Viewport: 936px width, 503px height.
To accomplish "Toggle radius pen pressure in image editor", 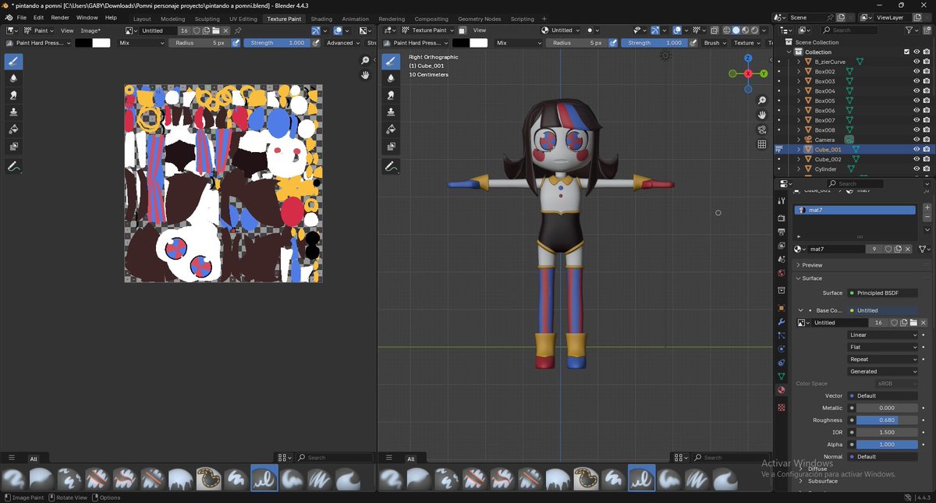I will 236,43.
